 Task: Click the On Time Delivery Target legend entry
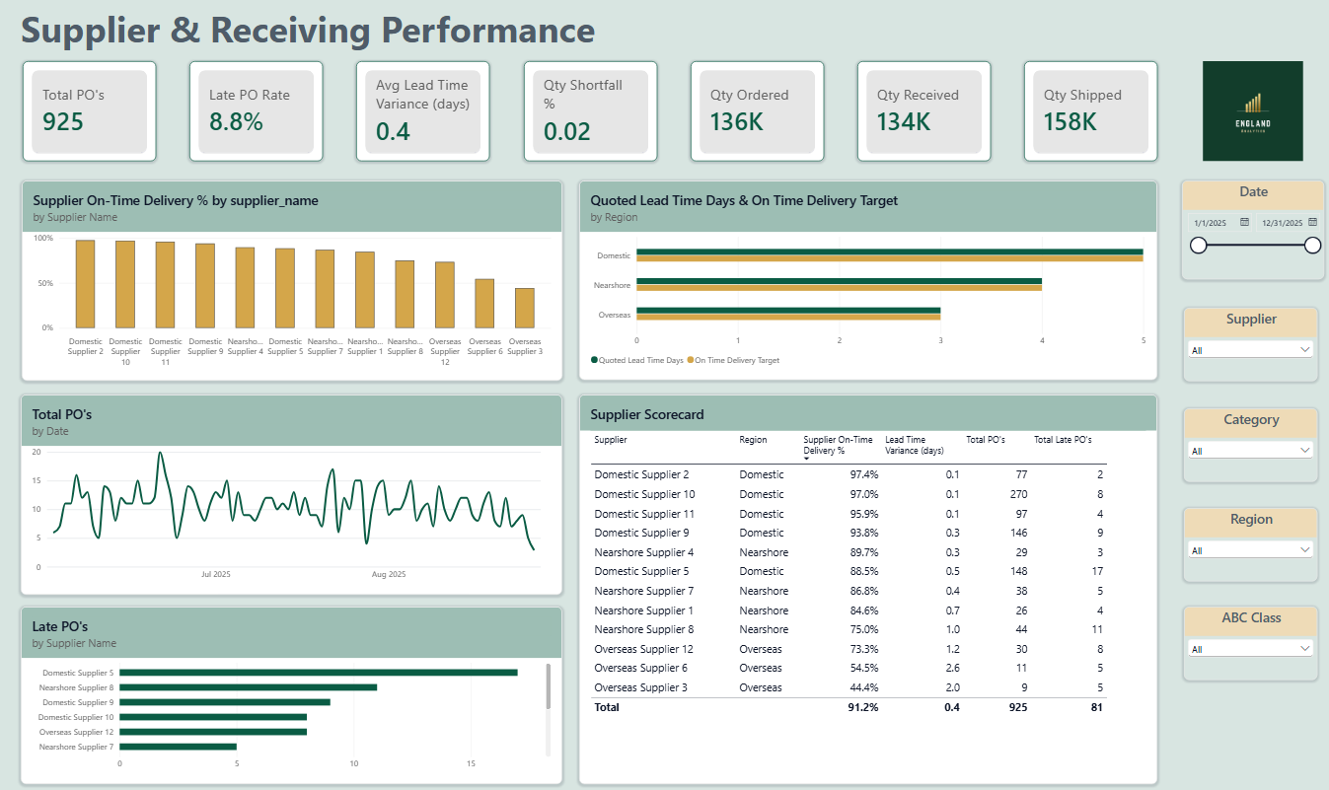coord(733,361)
